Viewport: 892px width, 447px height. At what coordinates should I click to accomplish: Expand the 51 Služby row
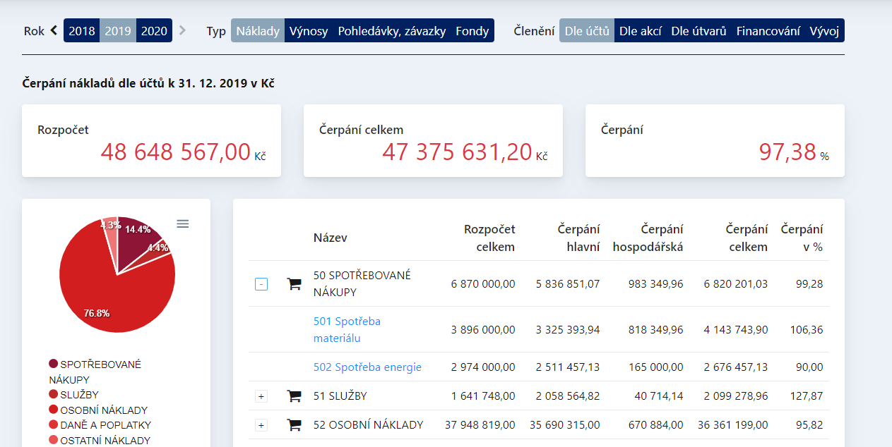click(261, 396)
